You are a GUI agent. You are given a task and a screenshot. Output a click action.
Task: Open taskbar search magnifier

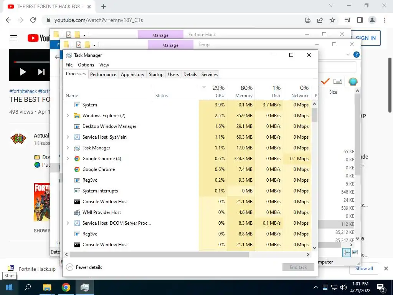click(28, 287)
